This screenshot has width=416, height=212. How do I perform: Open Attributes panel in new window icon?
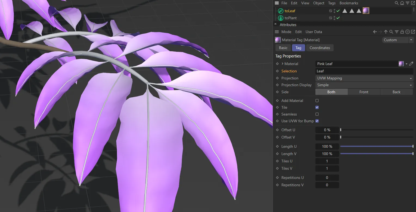coord(413,32)
